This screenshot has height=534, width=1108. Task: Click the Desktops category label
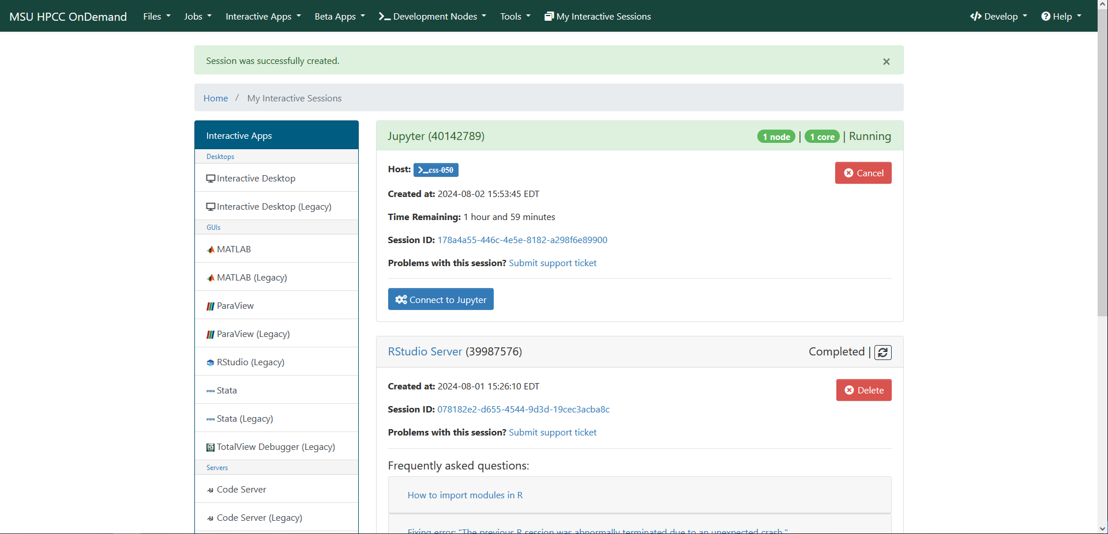(220, 157)
